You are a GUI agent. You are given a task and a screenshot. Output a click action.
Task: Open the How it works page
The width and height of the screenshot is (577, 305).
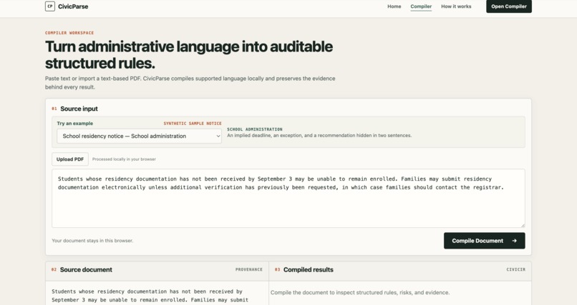(x=456, y=6)
